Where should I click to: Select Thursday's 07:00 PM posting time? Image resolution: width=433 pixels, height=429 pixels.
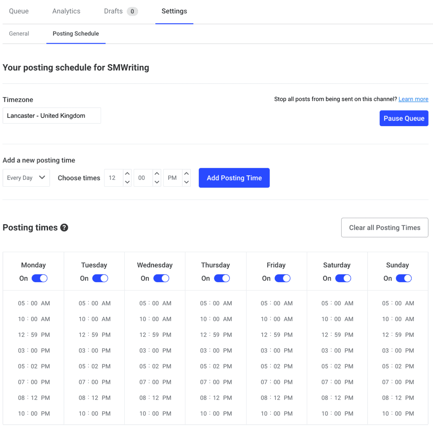pyautogui.click(x=216, y=382)
